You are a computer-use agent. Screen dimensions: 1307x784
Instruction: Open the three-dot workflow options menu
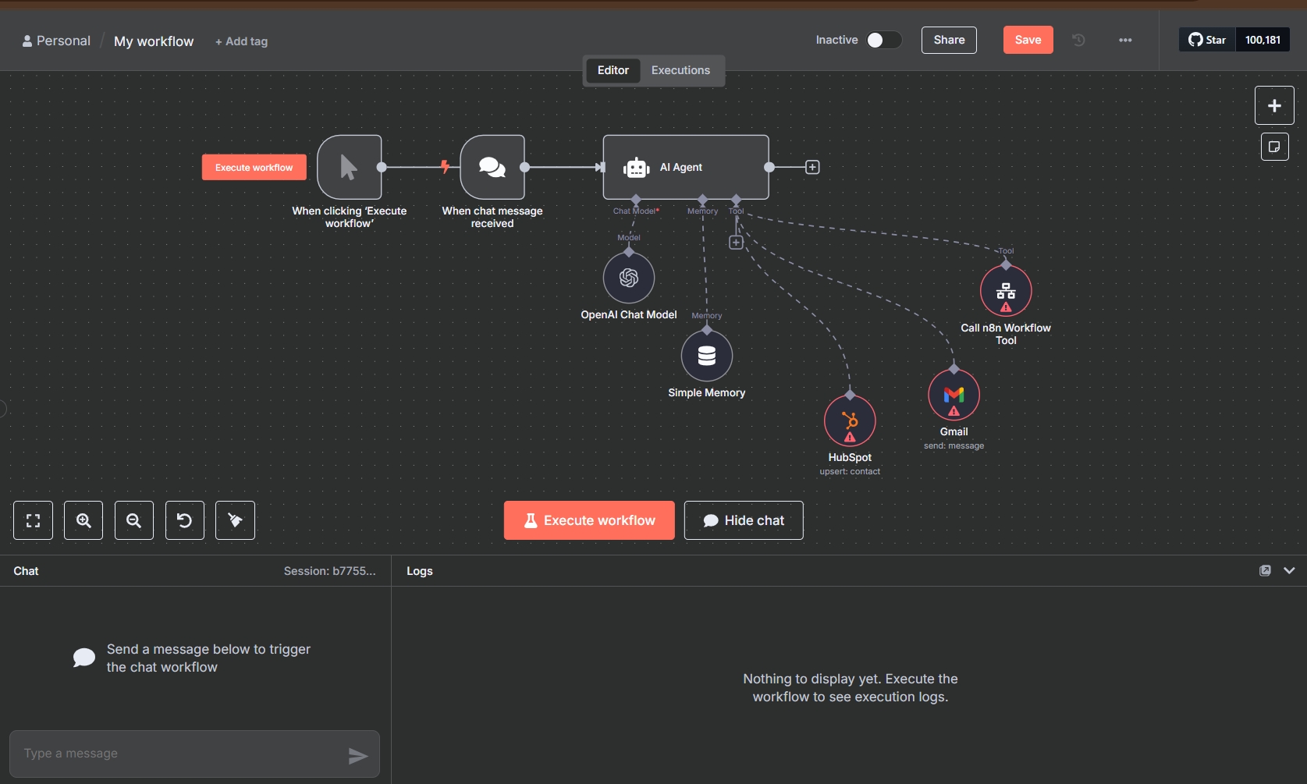[1125, 40]
